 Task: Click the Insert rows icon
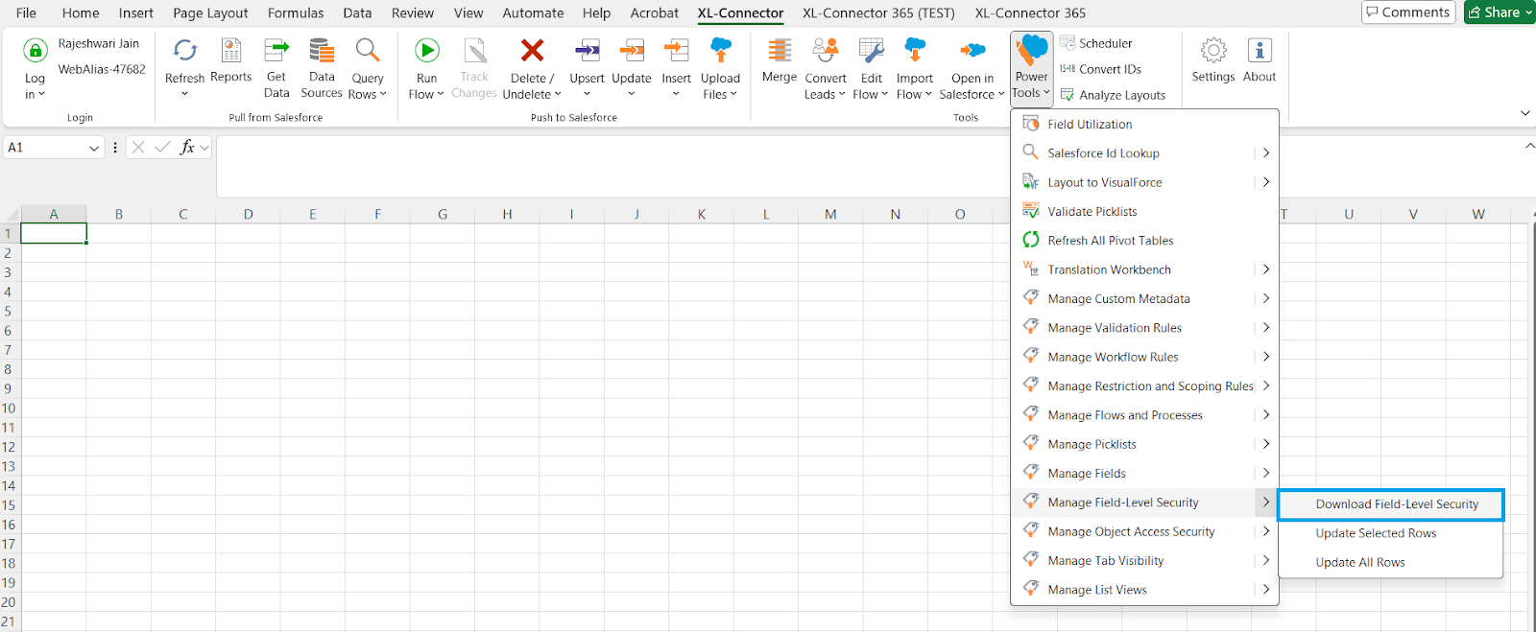(677, 50)
